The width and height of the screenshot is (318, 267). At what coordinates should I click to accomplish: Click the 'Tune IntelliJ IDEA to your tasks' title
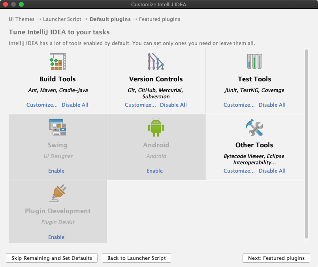tap(59, 32)
